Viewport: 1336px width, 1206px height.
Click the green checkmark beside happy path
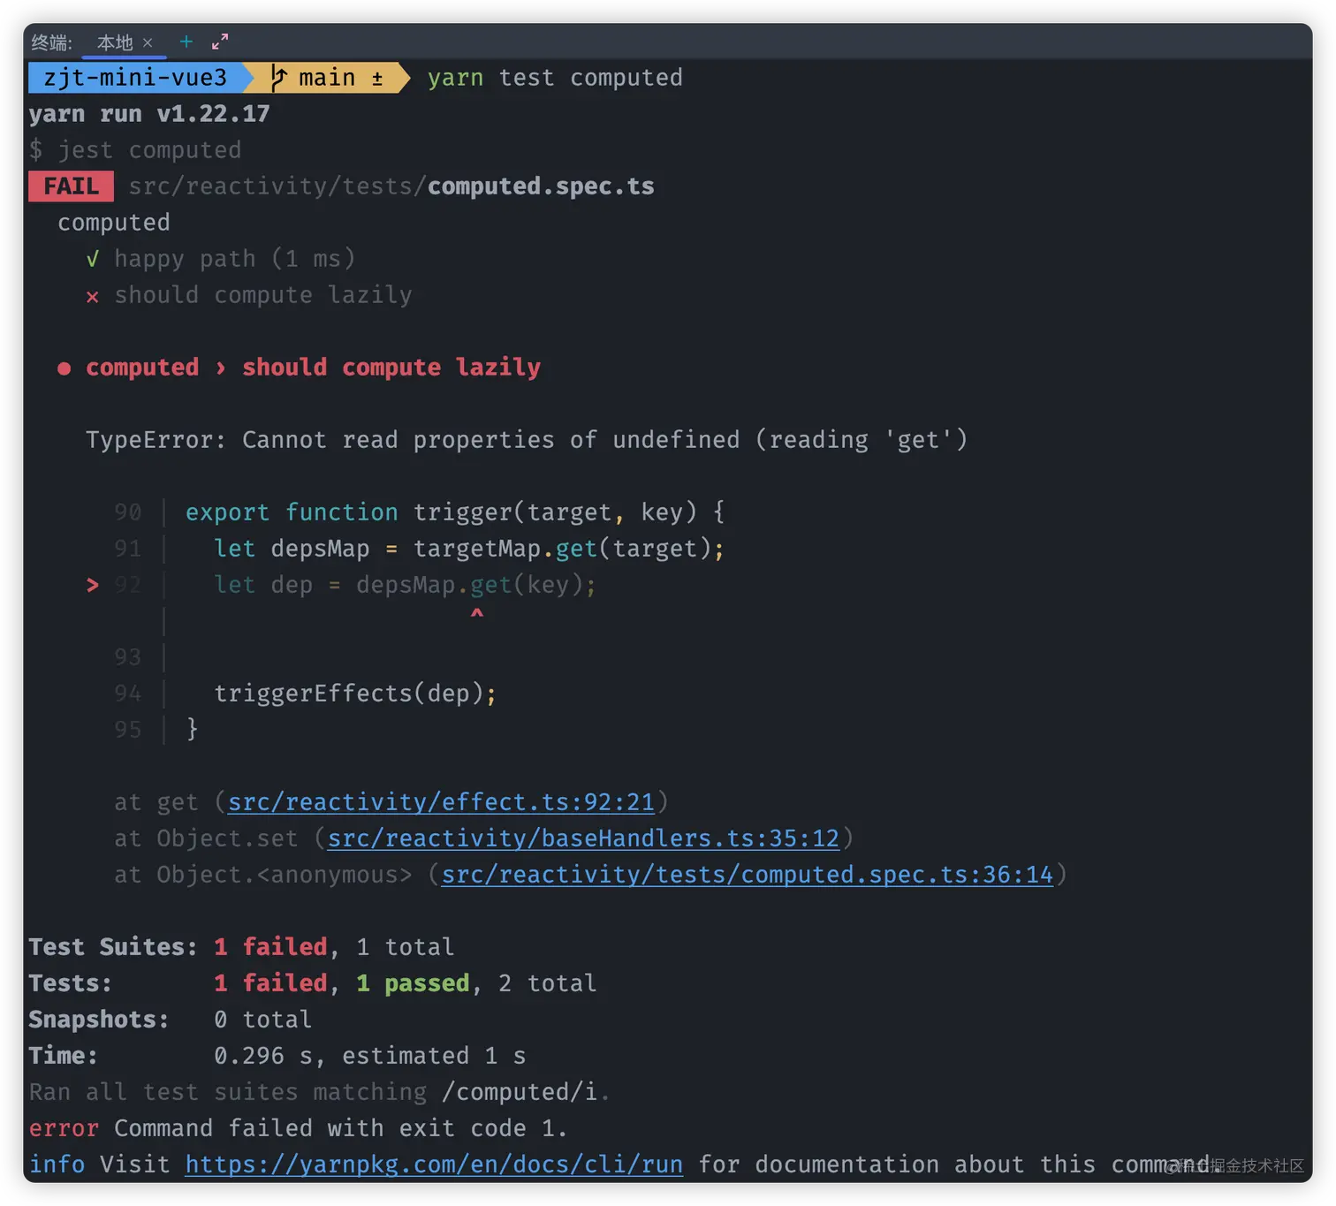(92, 259)
